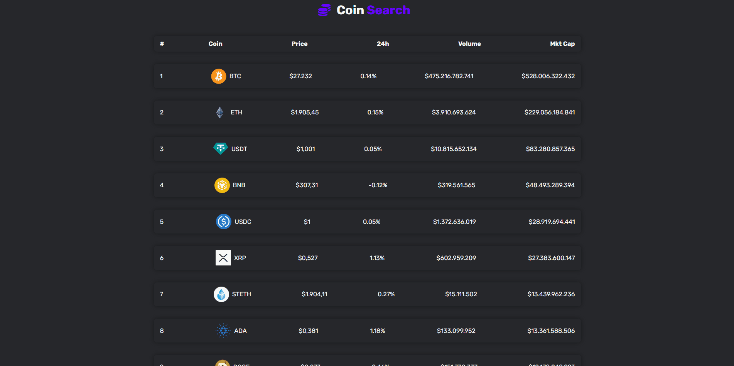This screenshot has width=734, height=366.
Task: Select the ADA ticker label
Action: (240, 331)
